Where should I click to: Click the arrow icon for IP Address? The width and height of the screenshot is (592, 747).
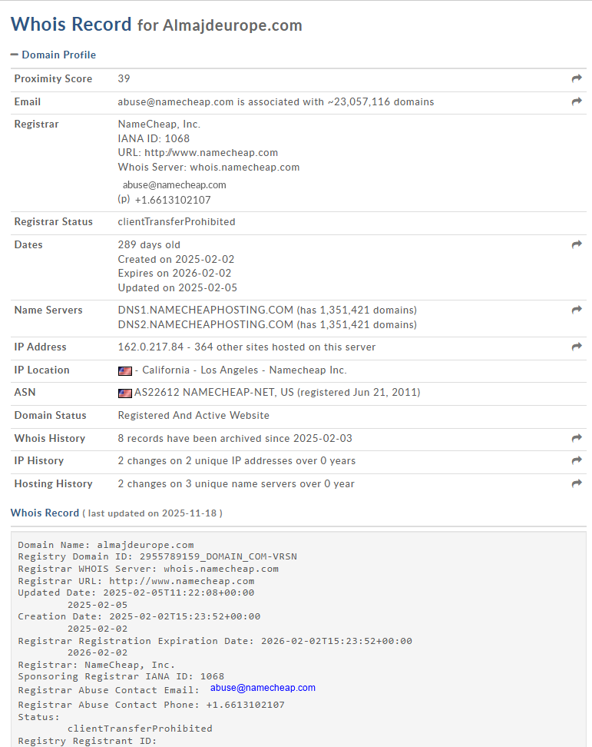tap(577, 347)
